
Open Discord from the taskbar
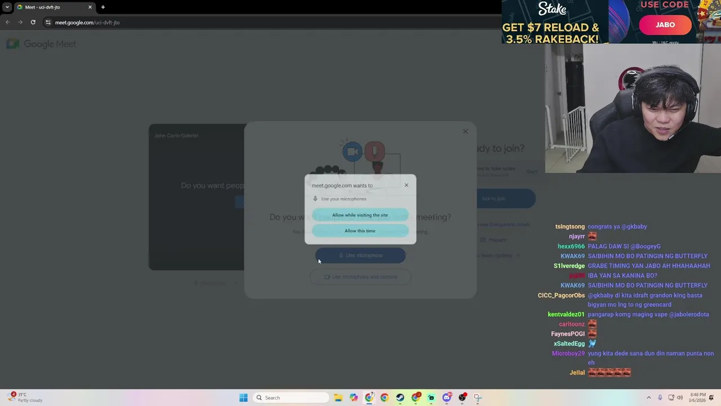[x=447, y=398]
